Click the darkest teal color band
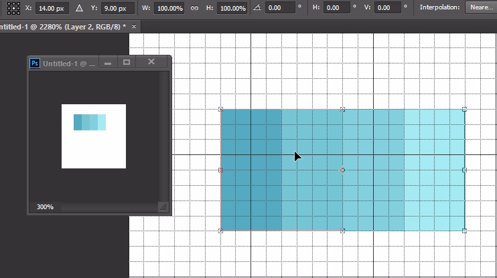Screen dimensions: 497x278 (251, 170)
